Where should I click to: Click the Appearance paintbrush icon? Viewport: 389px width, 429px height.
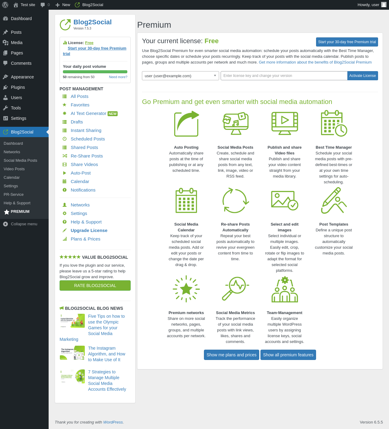5,77
